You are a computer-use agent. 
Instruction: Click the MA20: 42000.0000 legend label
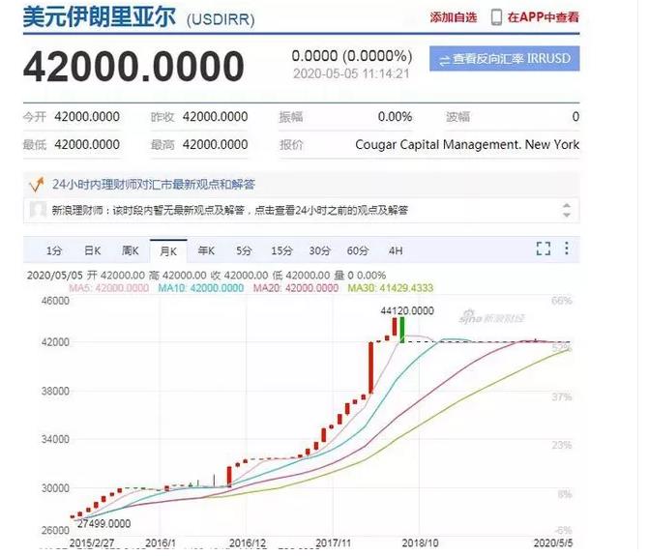(x=296, y=288)
